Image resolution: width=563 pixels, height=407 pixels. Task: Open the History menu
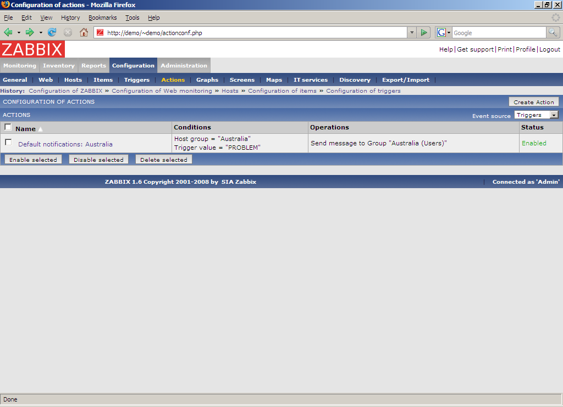pos(70,18)
